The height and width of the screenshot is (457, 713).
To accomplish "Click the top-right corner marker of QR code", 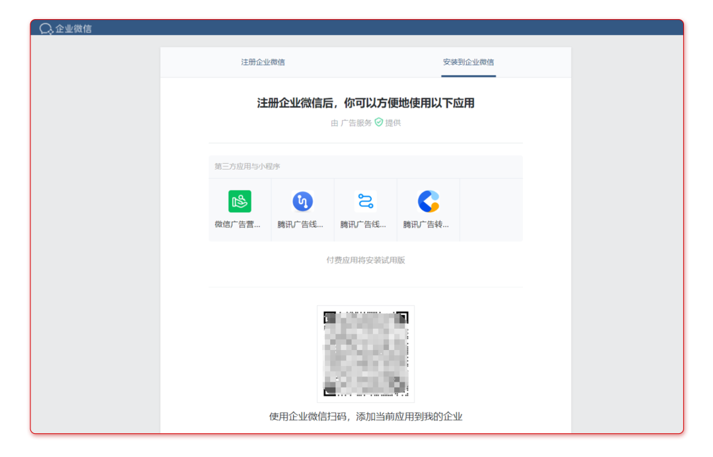I will pos(401,318).
